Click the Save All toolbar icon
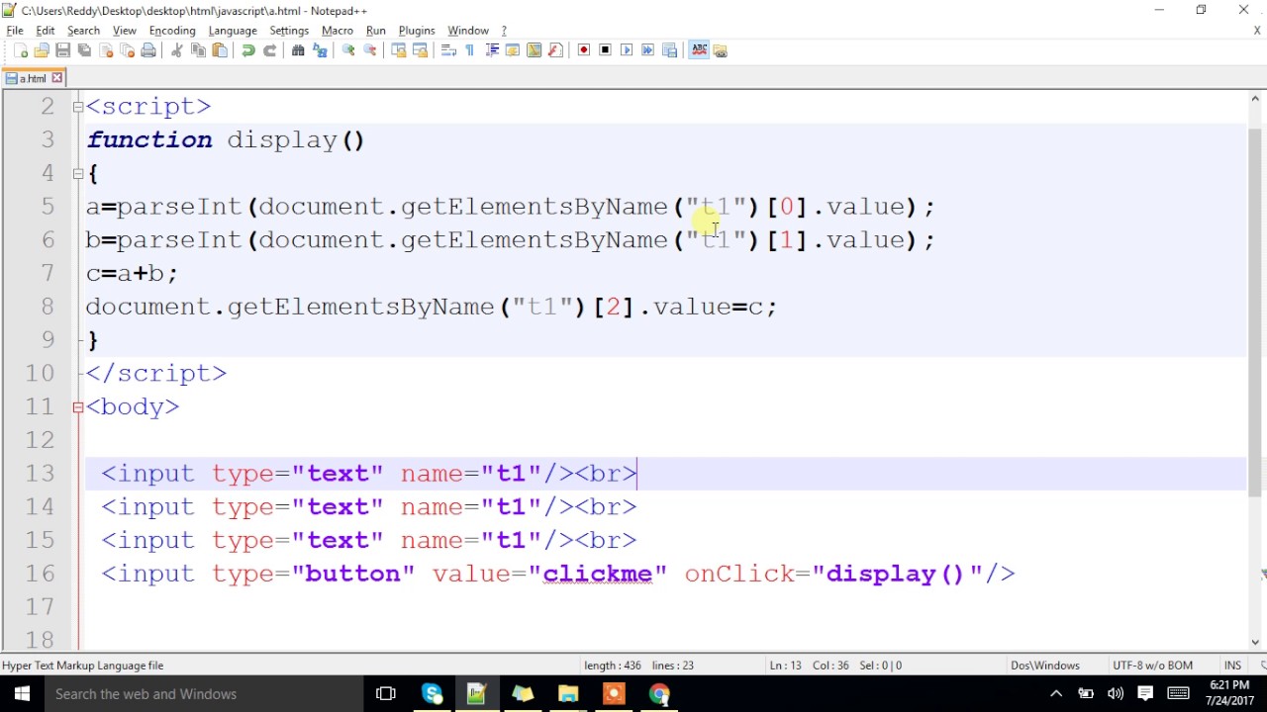This screenshot has height=712, width=1267. 84,50
